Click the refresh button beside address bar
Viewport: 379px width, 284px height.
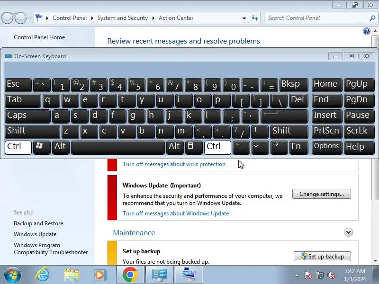tap(255, 18)
